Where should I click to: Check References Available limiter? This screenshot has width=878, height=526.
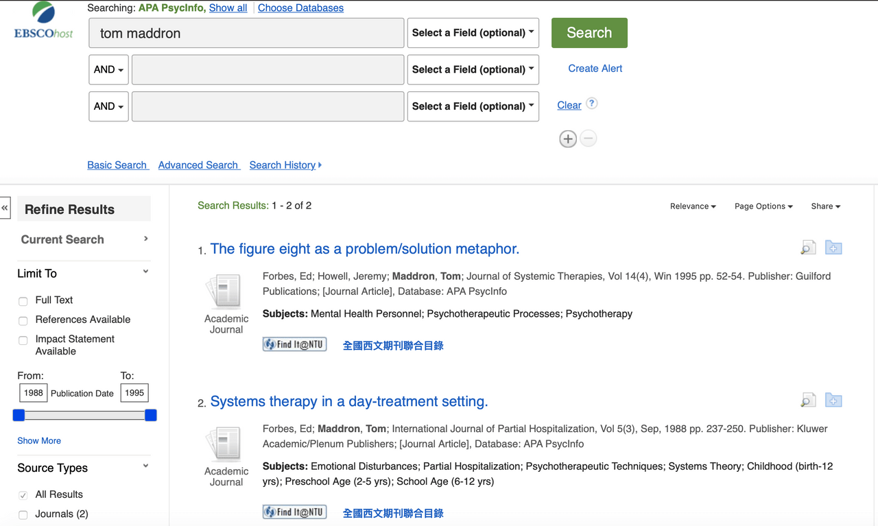(x=23, y=320)
